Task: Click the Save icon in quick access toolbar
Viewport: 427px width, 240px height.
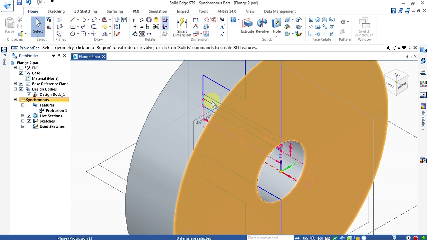Action: pyautogui.click(x=19, y=3)
